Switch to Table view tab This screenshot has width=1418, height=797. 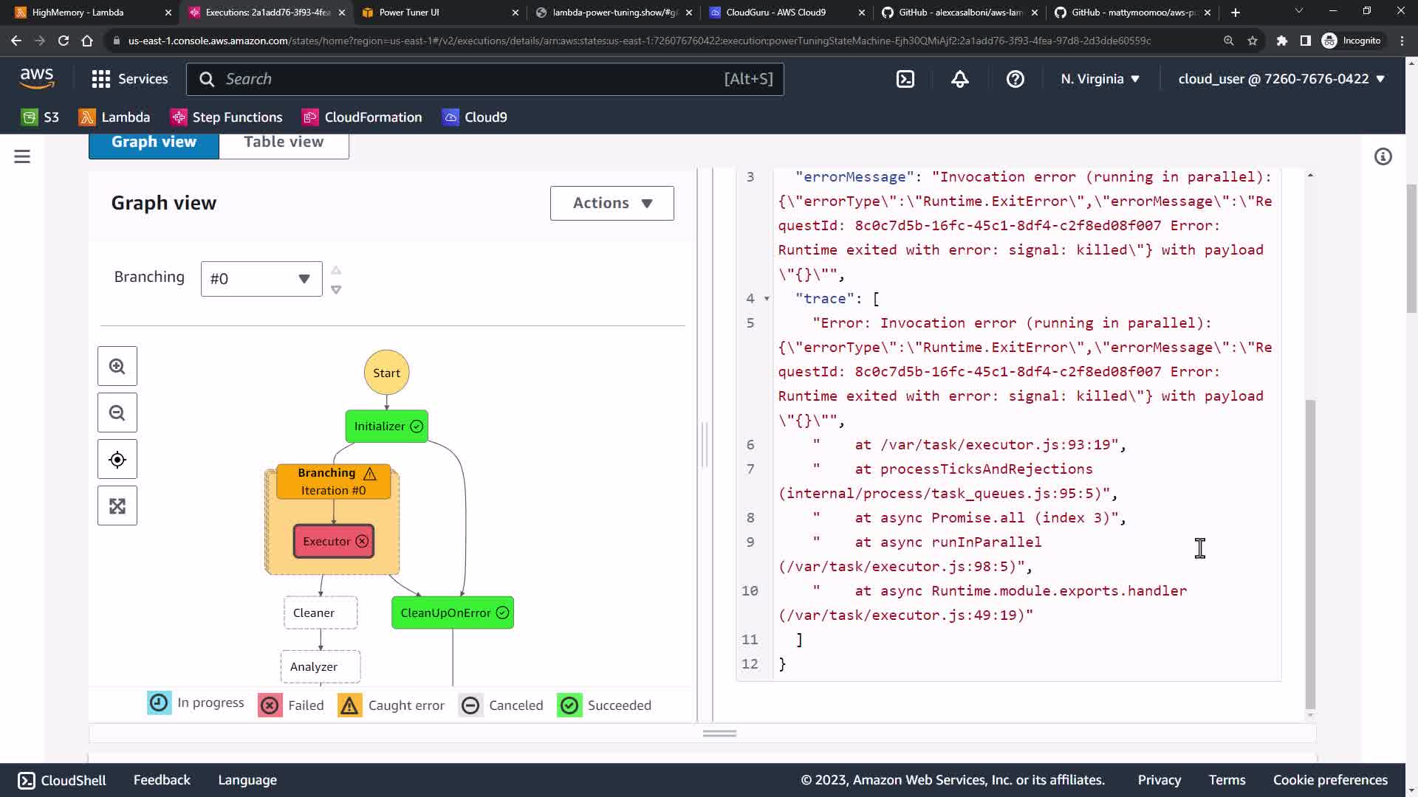[284, 142]
